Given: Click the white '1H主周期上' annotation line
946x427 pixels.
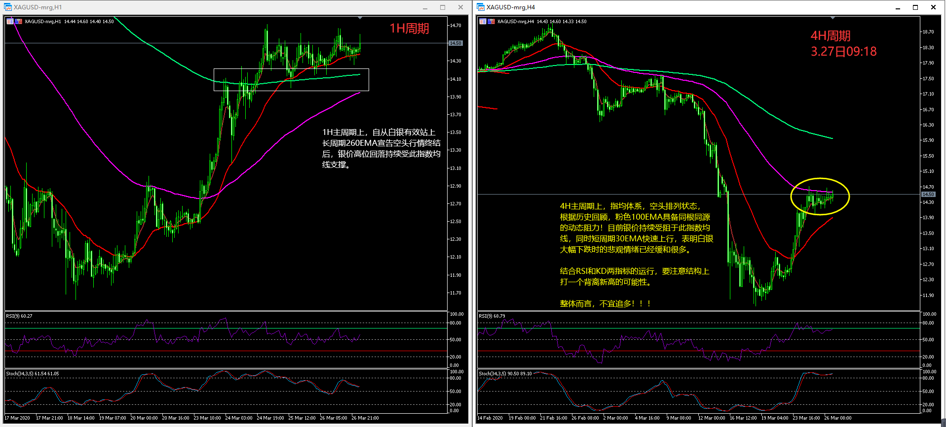Looking at the screenshot, I should [x=379, y=132].
